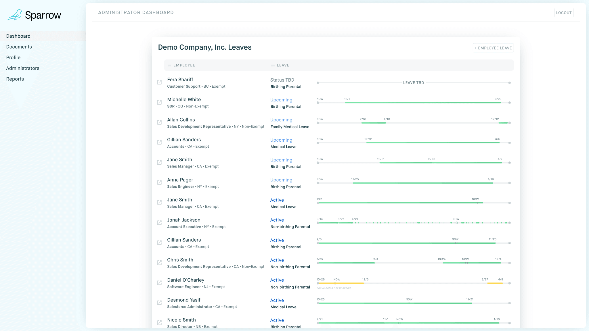Screen dimensions: 589x331
Task: Open Daniel O'Charley's entry icon
Action: pos(159,283)
